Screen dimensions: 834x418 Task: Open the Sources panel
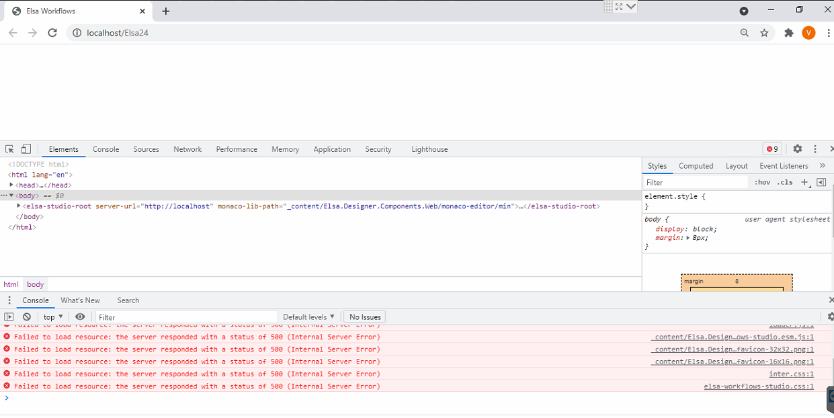tap(146, 149)
